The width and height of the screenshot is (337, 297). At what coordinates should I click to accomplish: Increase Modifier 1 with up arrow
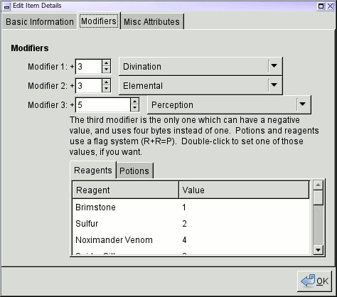click(107, 63)
